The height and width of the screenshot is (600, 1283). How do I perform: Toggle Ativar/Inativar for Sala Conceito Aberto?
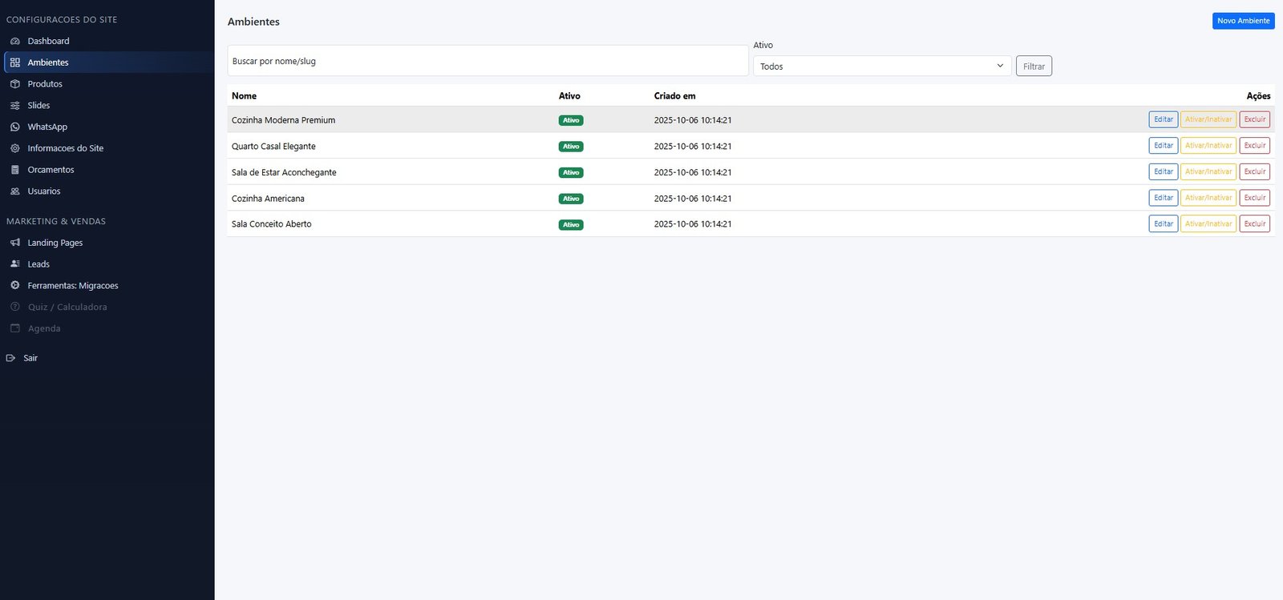1208,224
